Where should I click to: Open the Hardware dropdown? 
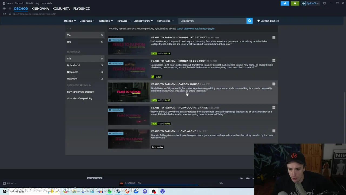tap(124, 21)
